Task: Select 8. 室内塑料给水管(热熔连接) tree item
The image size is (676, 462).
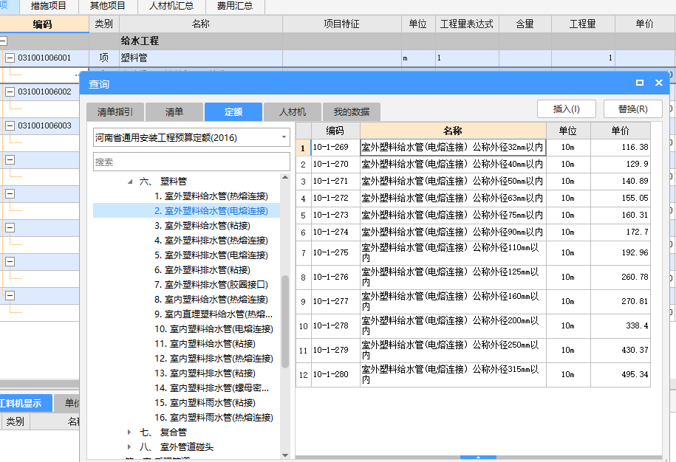Action: click(x=211, y=299)
